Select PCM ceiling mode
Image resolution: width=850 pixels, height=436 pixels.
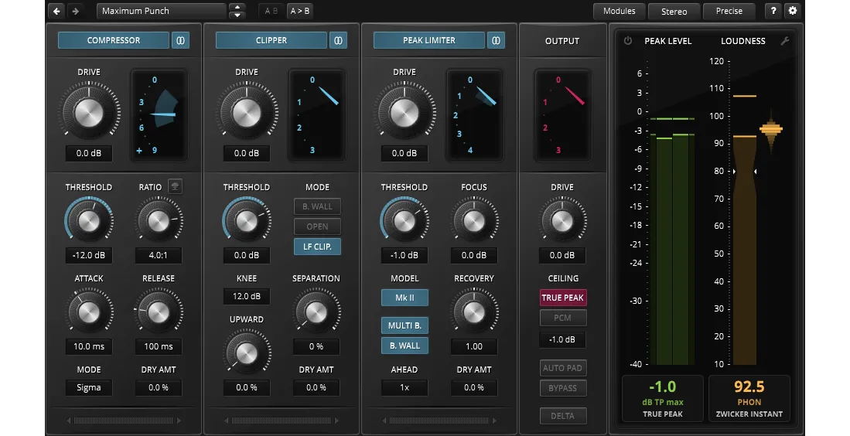point(563,318)
